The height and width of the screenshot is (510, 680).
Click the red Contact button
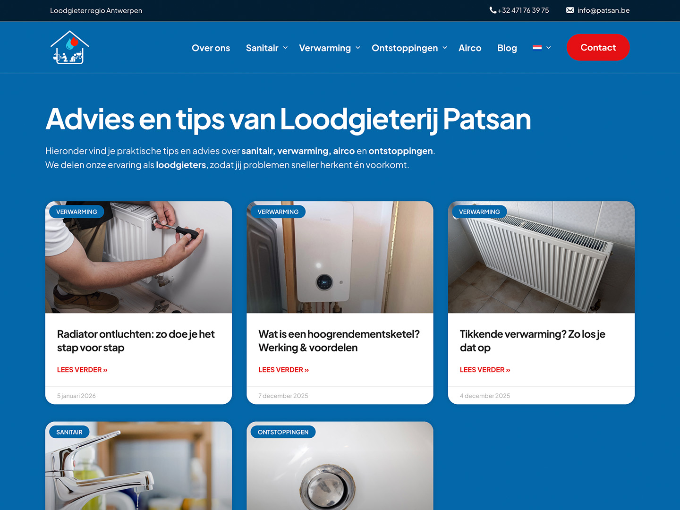click(598, 47)
